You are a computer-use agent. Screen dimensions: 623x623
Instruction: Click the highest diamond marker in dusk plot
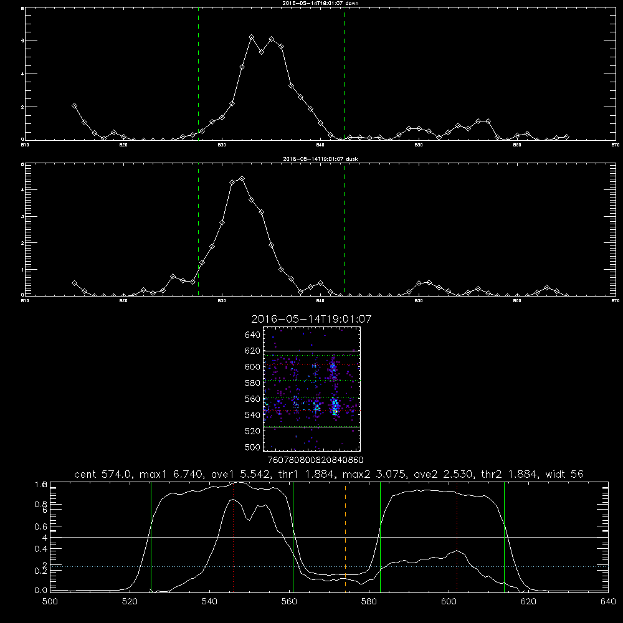pyautogui.click(x=242, y=179)
